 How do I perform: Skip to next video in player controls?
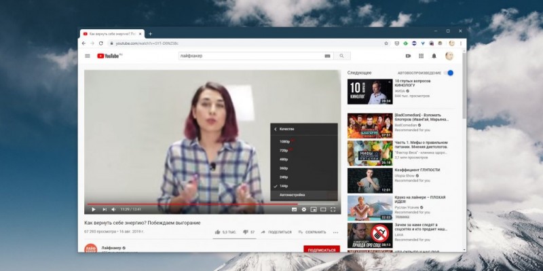[x=105, y=209]
